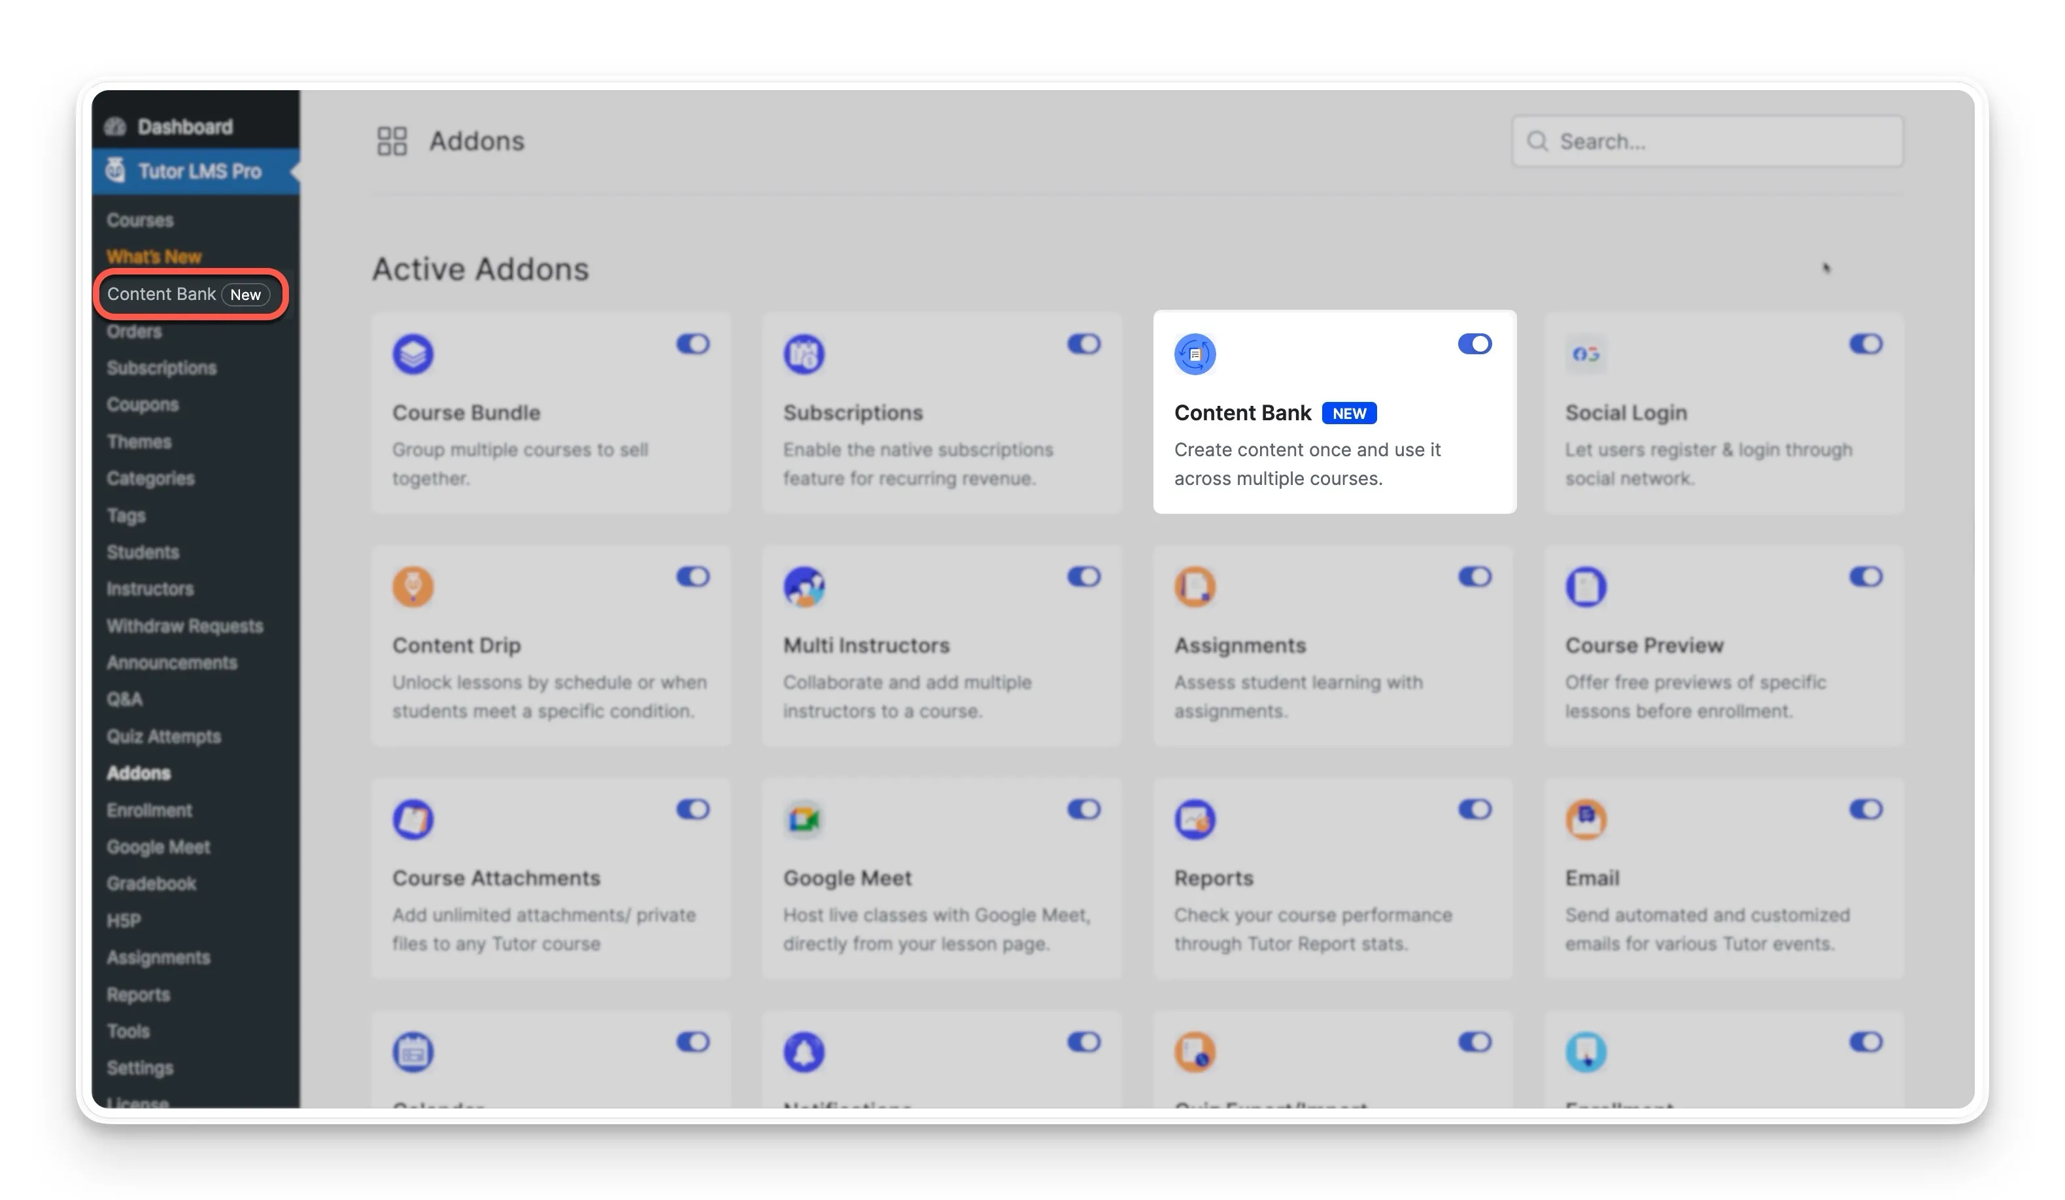
Task: Toggle the Calendar addon switch
Action: pos(692,1042)
